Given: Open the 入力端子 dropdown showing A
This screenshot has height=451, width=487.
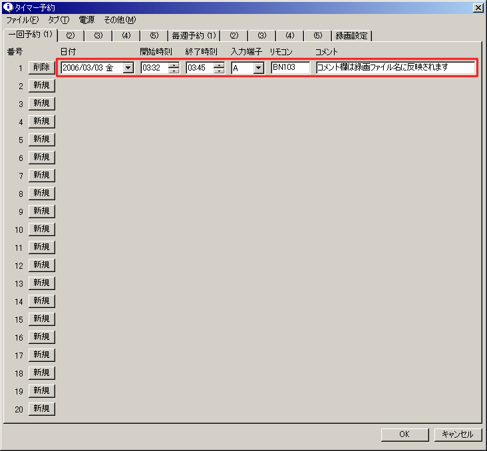Looking at the screenshot, I should pyautogui.click(x=258, y=68).
